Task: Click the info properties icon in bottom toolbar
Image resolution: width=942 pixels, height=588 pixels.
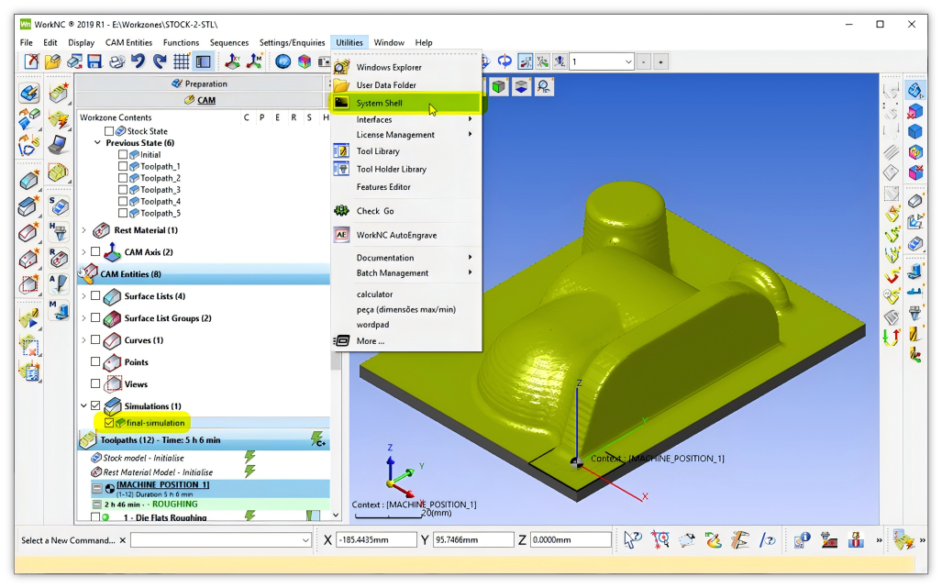Action: 802,540
